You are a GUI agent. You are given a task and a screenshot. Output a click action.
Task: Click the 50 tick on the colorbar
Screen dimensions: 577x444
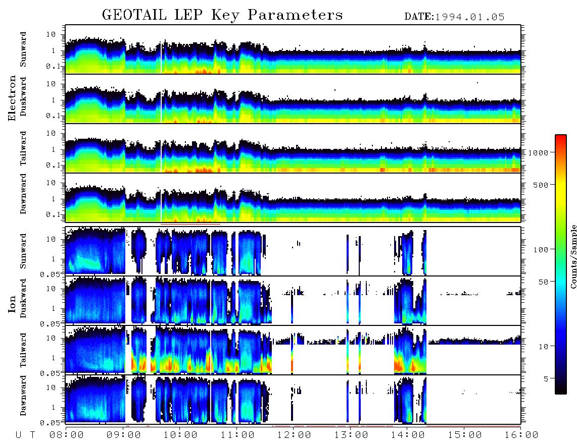pyautogui.click(x=543, y=282)
